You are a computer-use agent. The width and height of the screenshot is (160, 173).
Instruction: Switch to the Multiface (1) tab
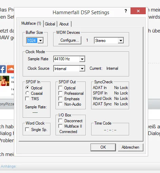coord(31,23)
